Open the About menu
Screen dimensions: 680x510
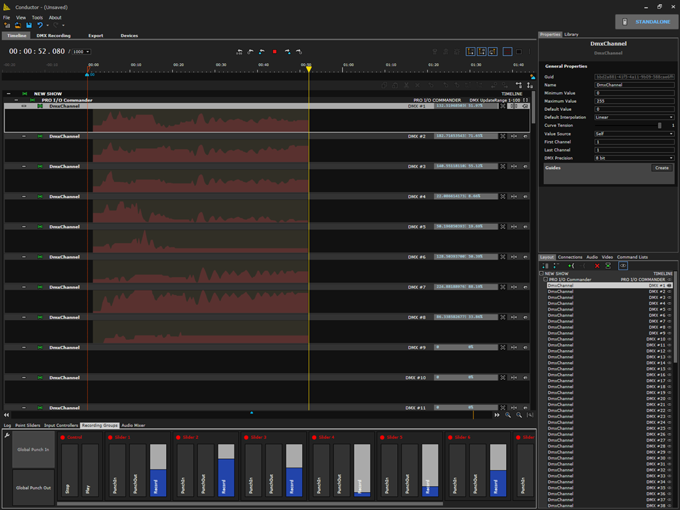pos(55,18)
